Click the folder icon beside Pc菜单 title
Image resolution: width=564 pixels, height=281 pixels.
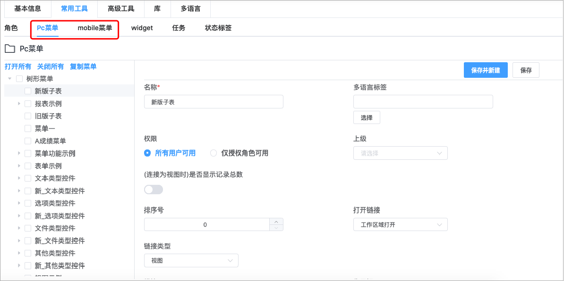(10, 48)
